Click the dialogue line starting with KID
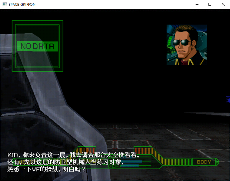 [74, 155]
